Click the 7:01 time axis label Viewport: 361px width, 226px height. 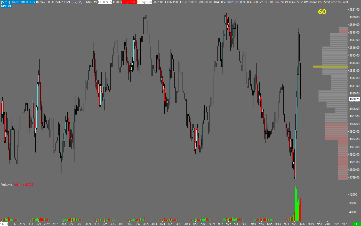[328, 224]
